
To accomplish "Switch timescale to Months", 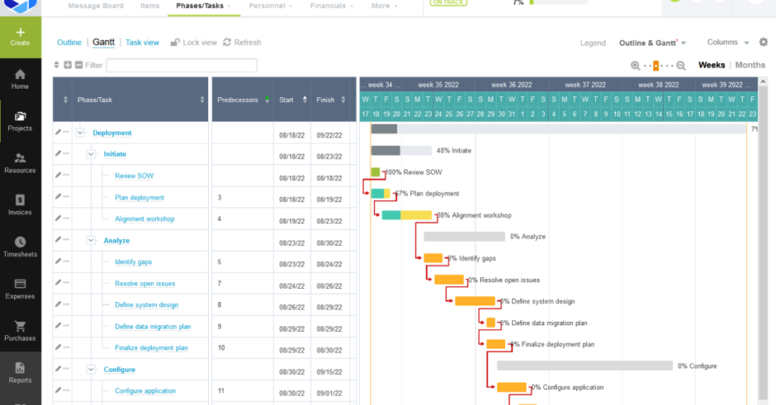I will click(x=749, y=65).
